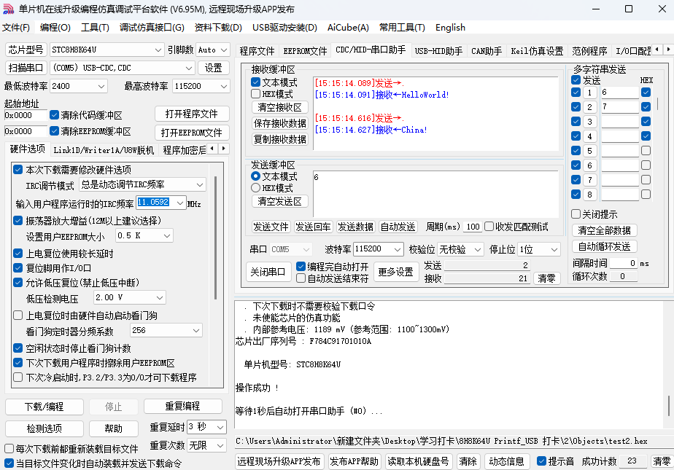Screen dimensions: 674x470
Task: Enable 每次下载前都重新装载目标文件
Action: 9,449
